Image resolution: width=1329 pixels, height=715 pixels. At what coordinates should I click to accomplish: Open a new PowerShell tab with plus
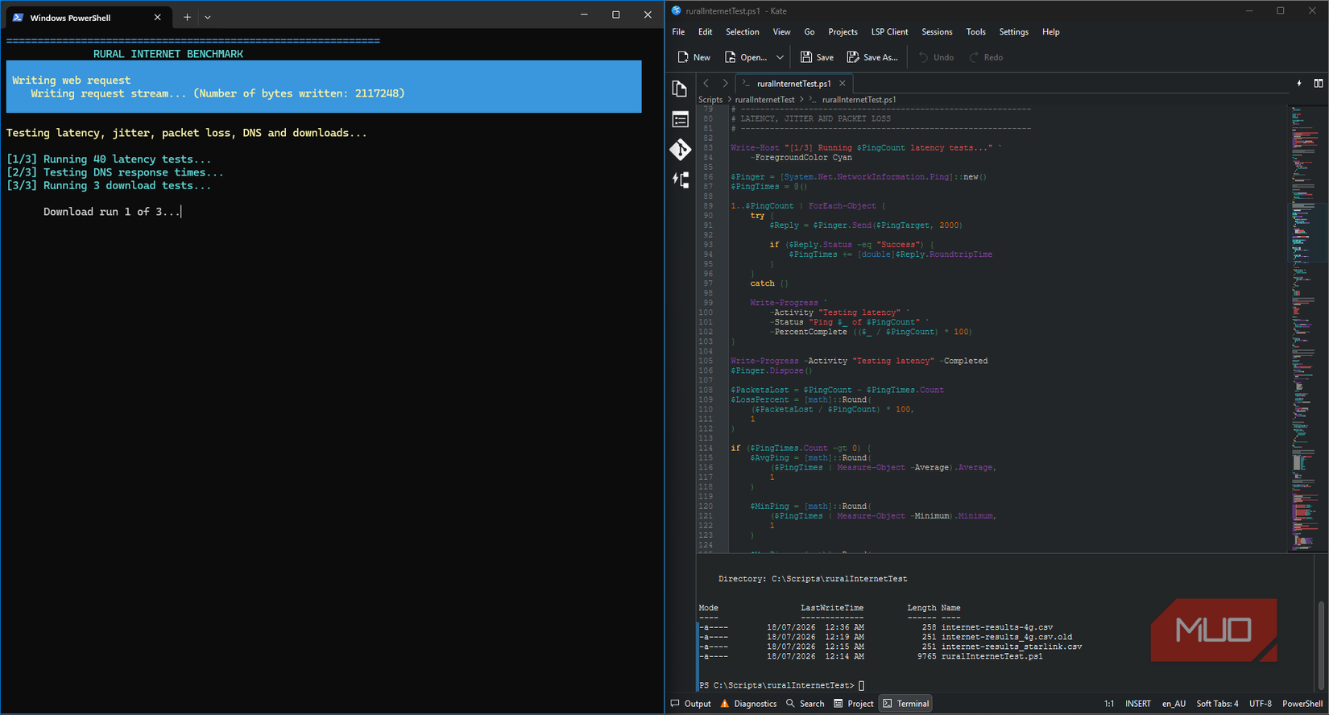point(187,17)
